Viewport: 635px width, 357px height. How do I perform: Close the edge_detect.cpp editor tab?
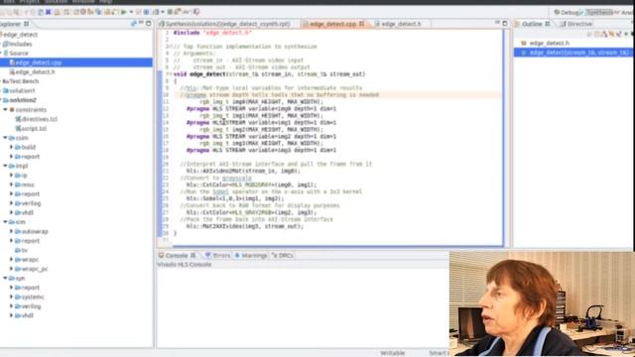pos(361,24)
